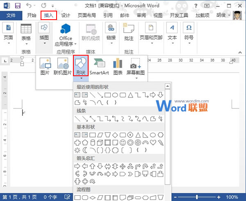
Task: Open the read mode book icon in status bar
Action: click(x=67, y=197)
